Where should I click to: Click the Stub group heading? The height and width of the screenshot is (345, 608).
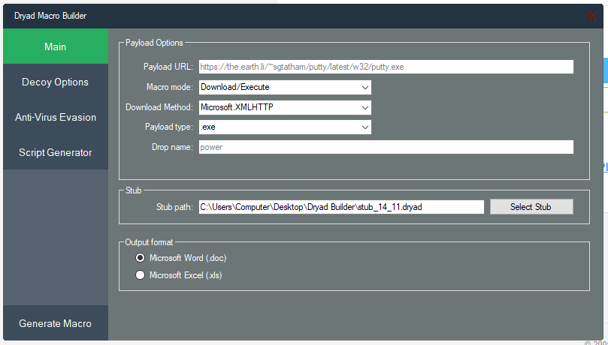click(133, 191)
